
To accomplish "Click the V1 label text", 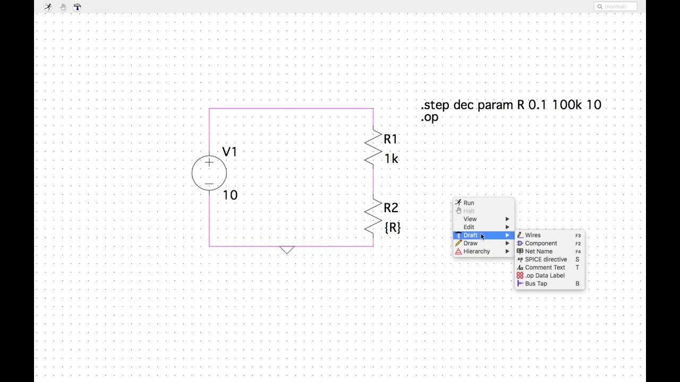I will click(229, 152).
